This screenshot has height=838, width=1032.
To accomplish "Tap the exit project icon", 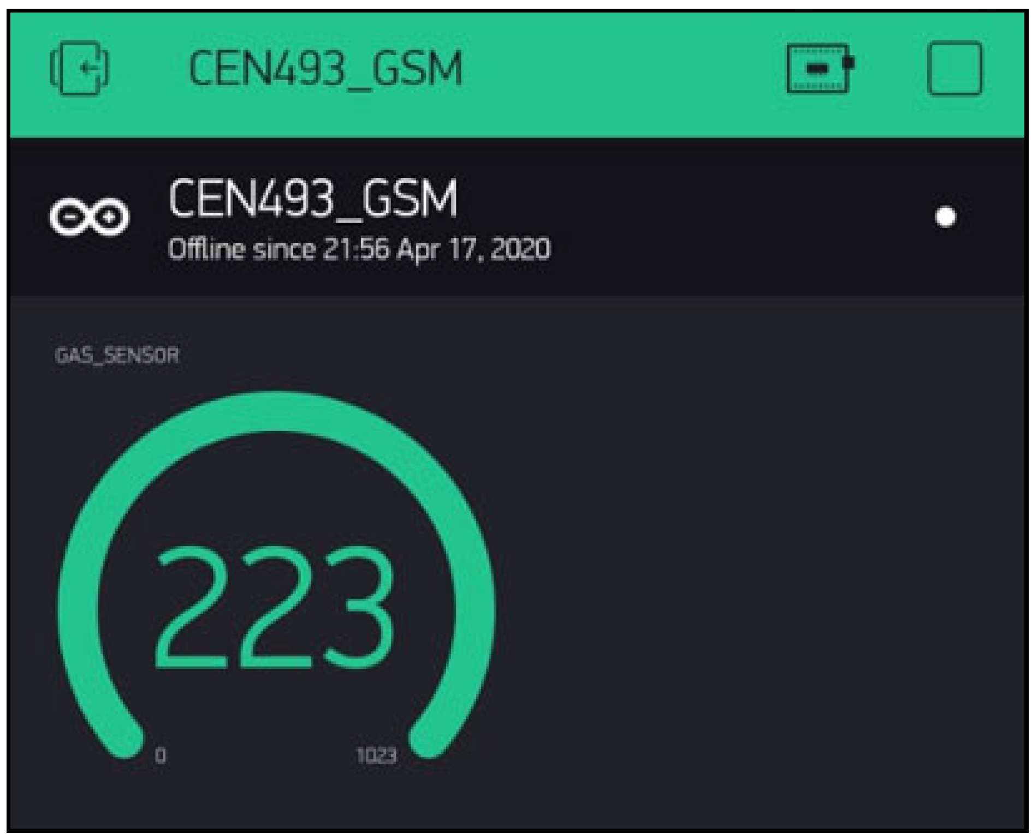I will tap(80, 68).
